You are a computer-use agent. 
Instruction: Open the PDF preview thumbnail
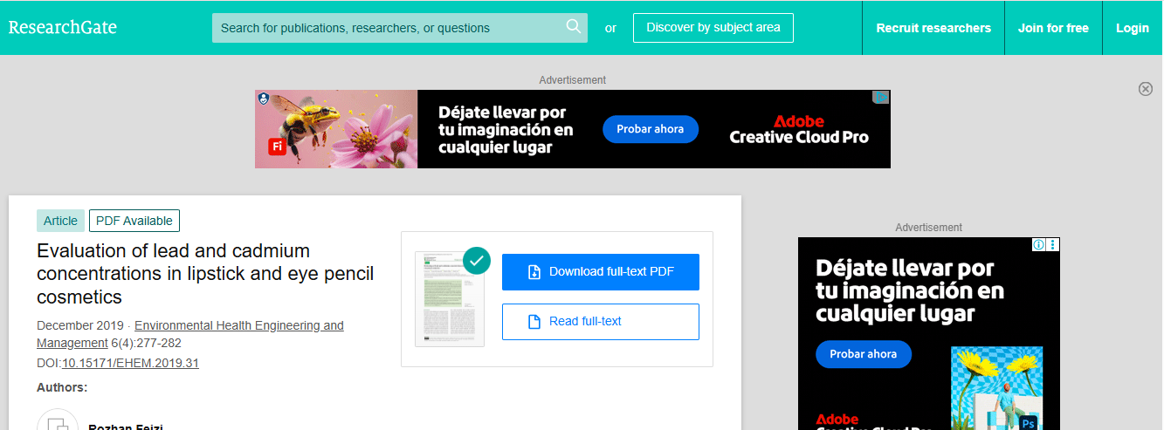[449, 301]
